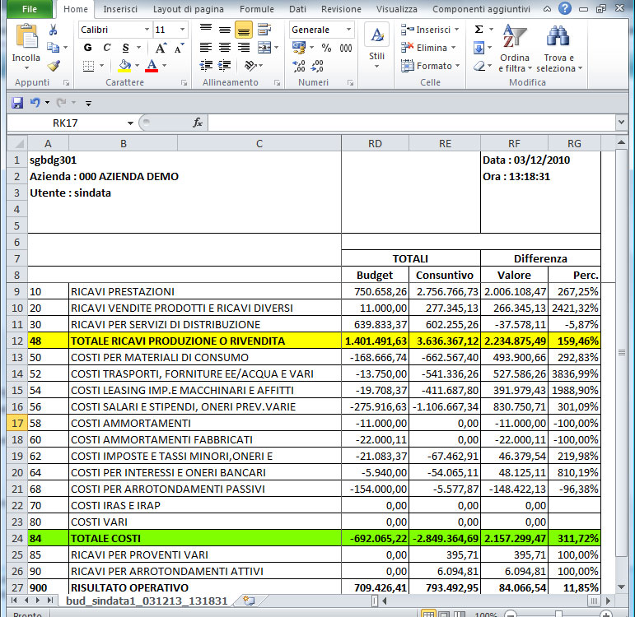Click Formato cells button

click(430, 66)
